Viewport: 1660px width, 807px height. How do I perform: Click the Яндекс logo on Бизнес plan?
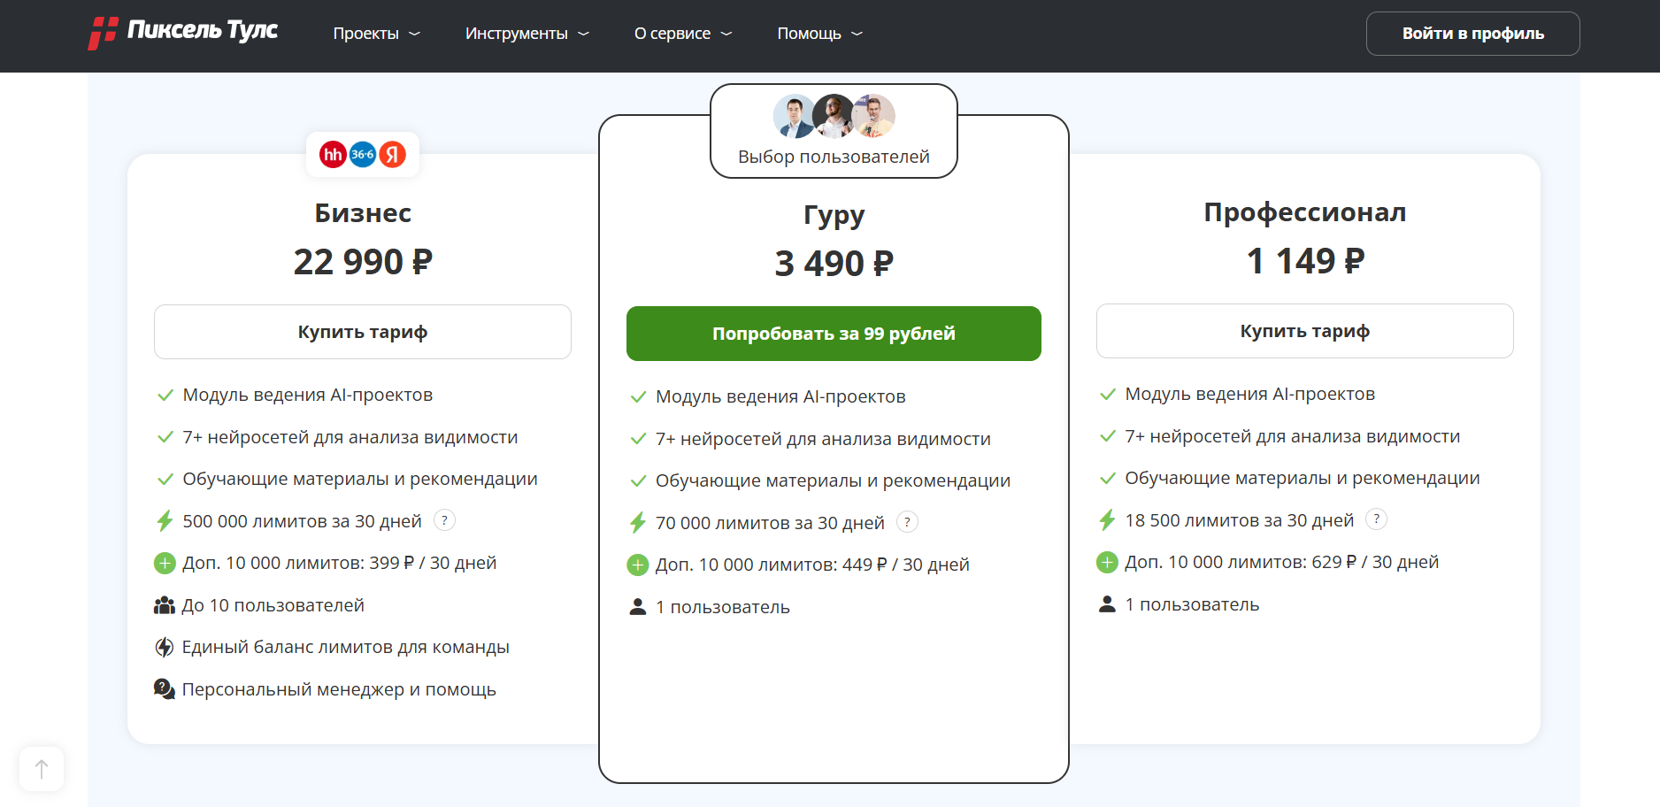[393, 155]
